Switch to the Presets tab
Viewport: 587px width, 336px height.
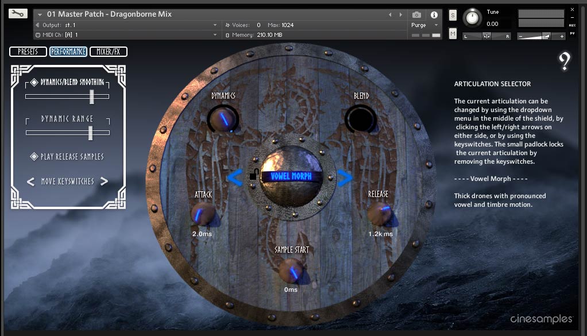point(28,52)
